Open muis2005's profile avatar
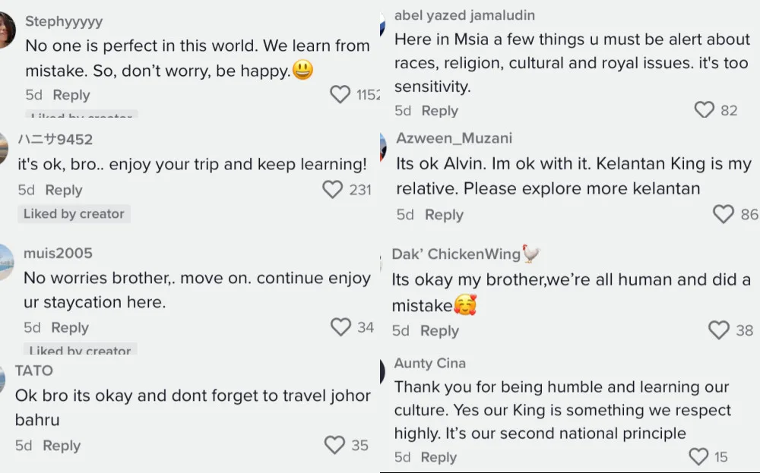The image size is (760, 473). click(x=5, y=262)
